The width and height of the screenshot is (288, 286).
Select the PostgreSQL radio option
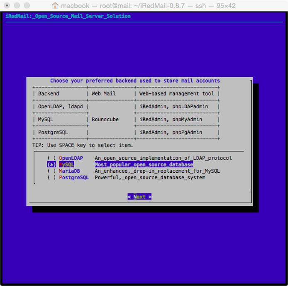pyautogui.click(x=51, y=177)
